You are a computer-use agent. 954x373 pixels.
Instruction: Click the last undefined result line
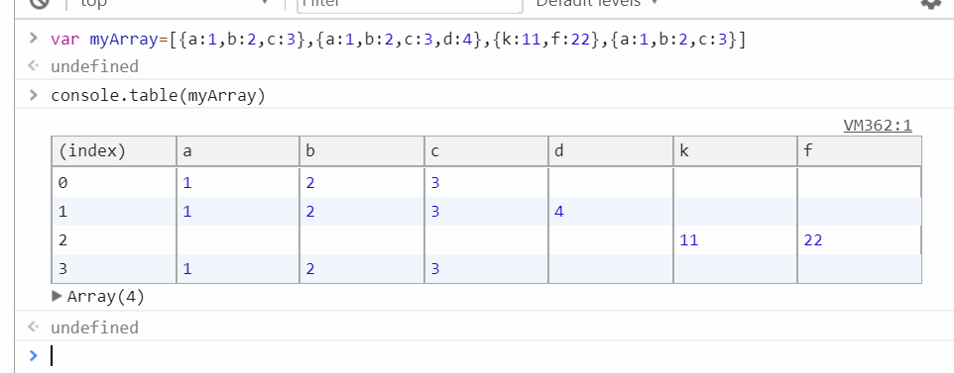[94, 327]
